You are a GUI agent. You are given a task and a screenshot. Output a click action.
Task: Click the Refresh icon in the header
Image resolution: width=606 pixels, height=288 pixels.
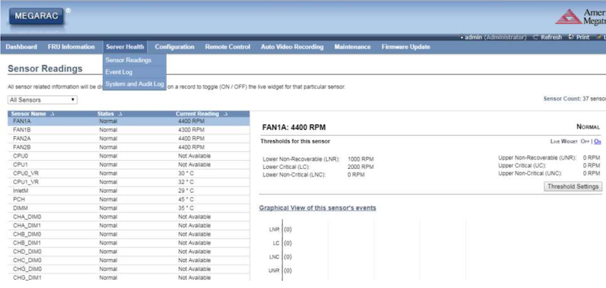(x=536, y=37)
